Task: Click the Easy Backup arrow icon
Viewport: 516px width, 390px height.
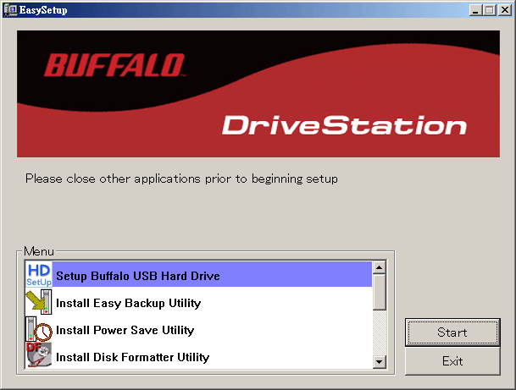Action: 39,302
